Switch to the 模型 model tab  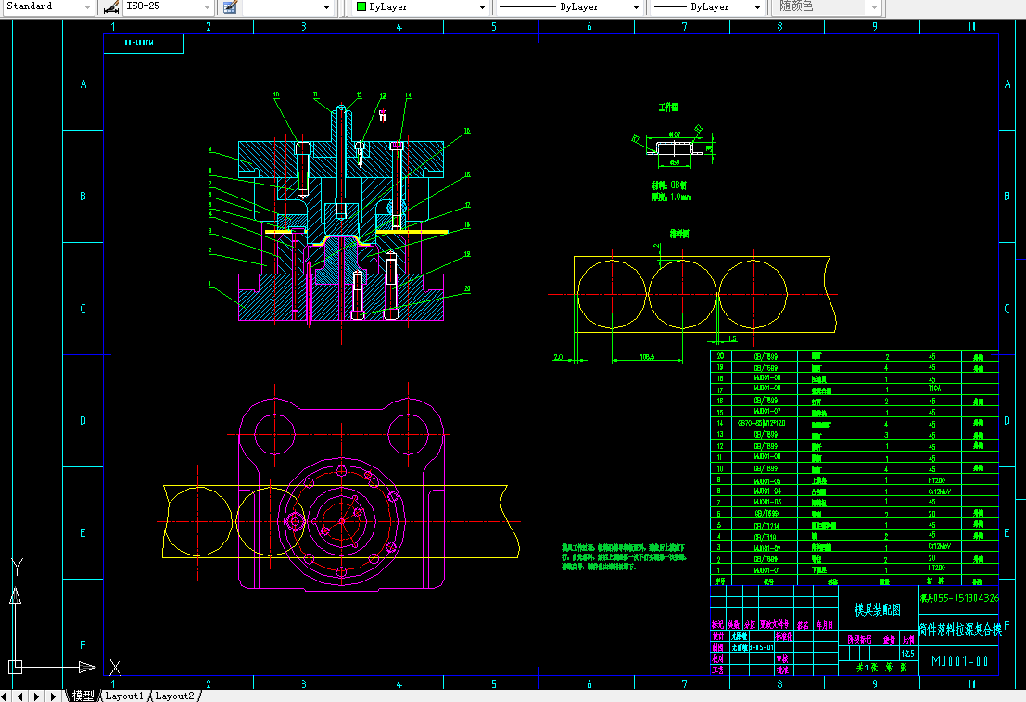pos(83,696)
